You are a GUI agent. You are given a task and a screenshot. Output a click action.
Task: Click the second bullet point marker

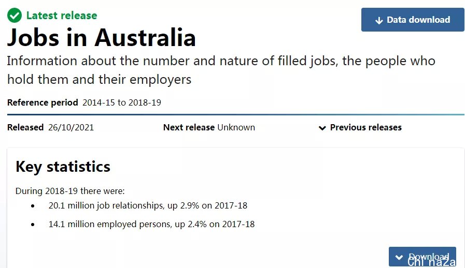coord(33,225)
